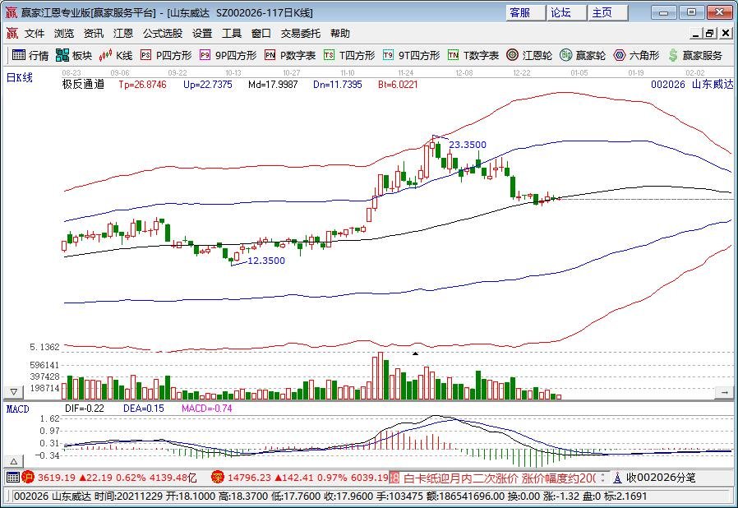The height and width of the screenshot is (508, 738).
Task: Switch to K线 candlestick chart
Action: [116, 56]
